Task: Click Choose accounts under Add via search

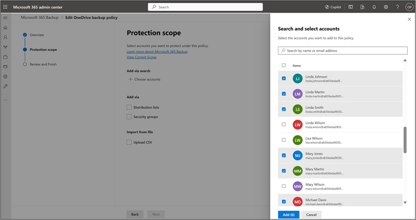Action: pyautogui.click(x=145, y=79)
